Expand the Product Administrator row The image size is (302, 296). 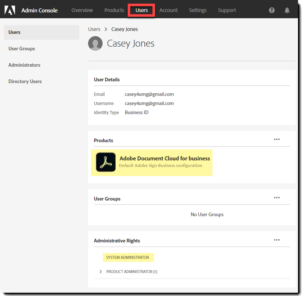(101, 272)
